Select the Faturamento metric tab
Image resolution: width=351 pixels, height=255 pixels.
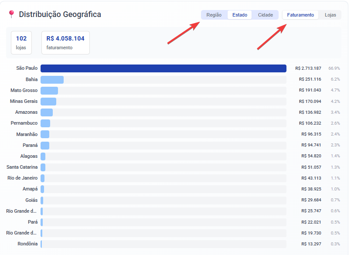[x=300, y=15]
